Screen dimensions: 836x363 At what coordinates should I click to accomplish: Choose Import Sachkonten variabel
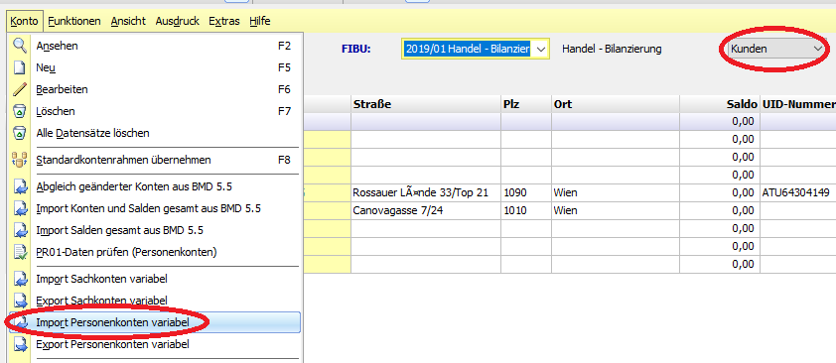tap(102, 279)
